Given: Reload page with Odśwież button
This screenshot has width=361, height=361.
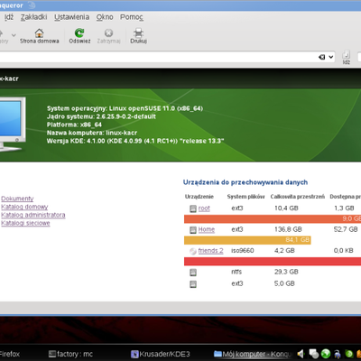Looking at the screenshot, I should (x=79, y=36).
